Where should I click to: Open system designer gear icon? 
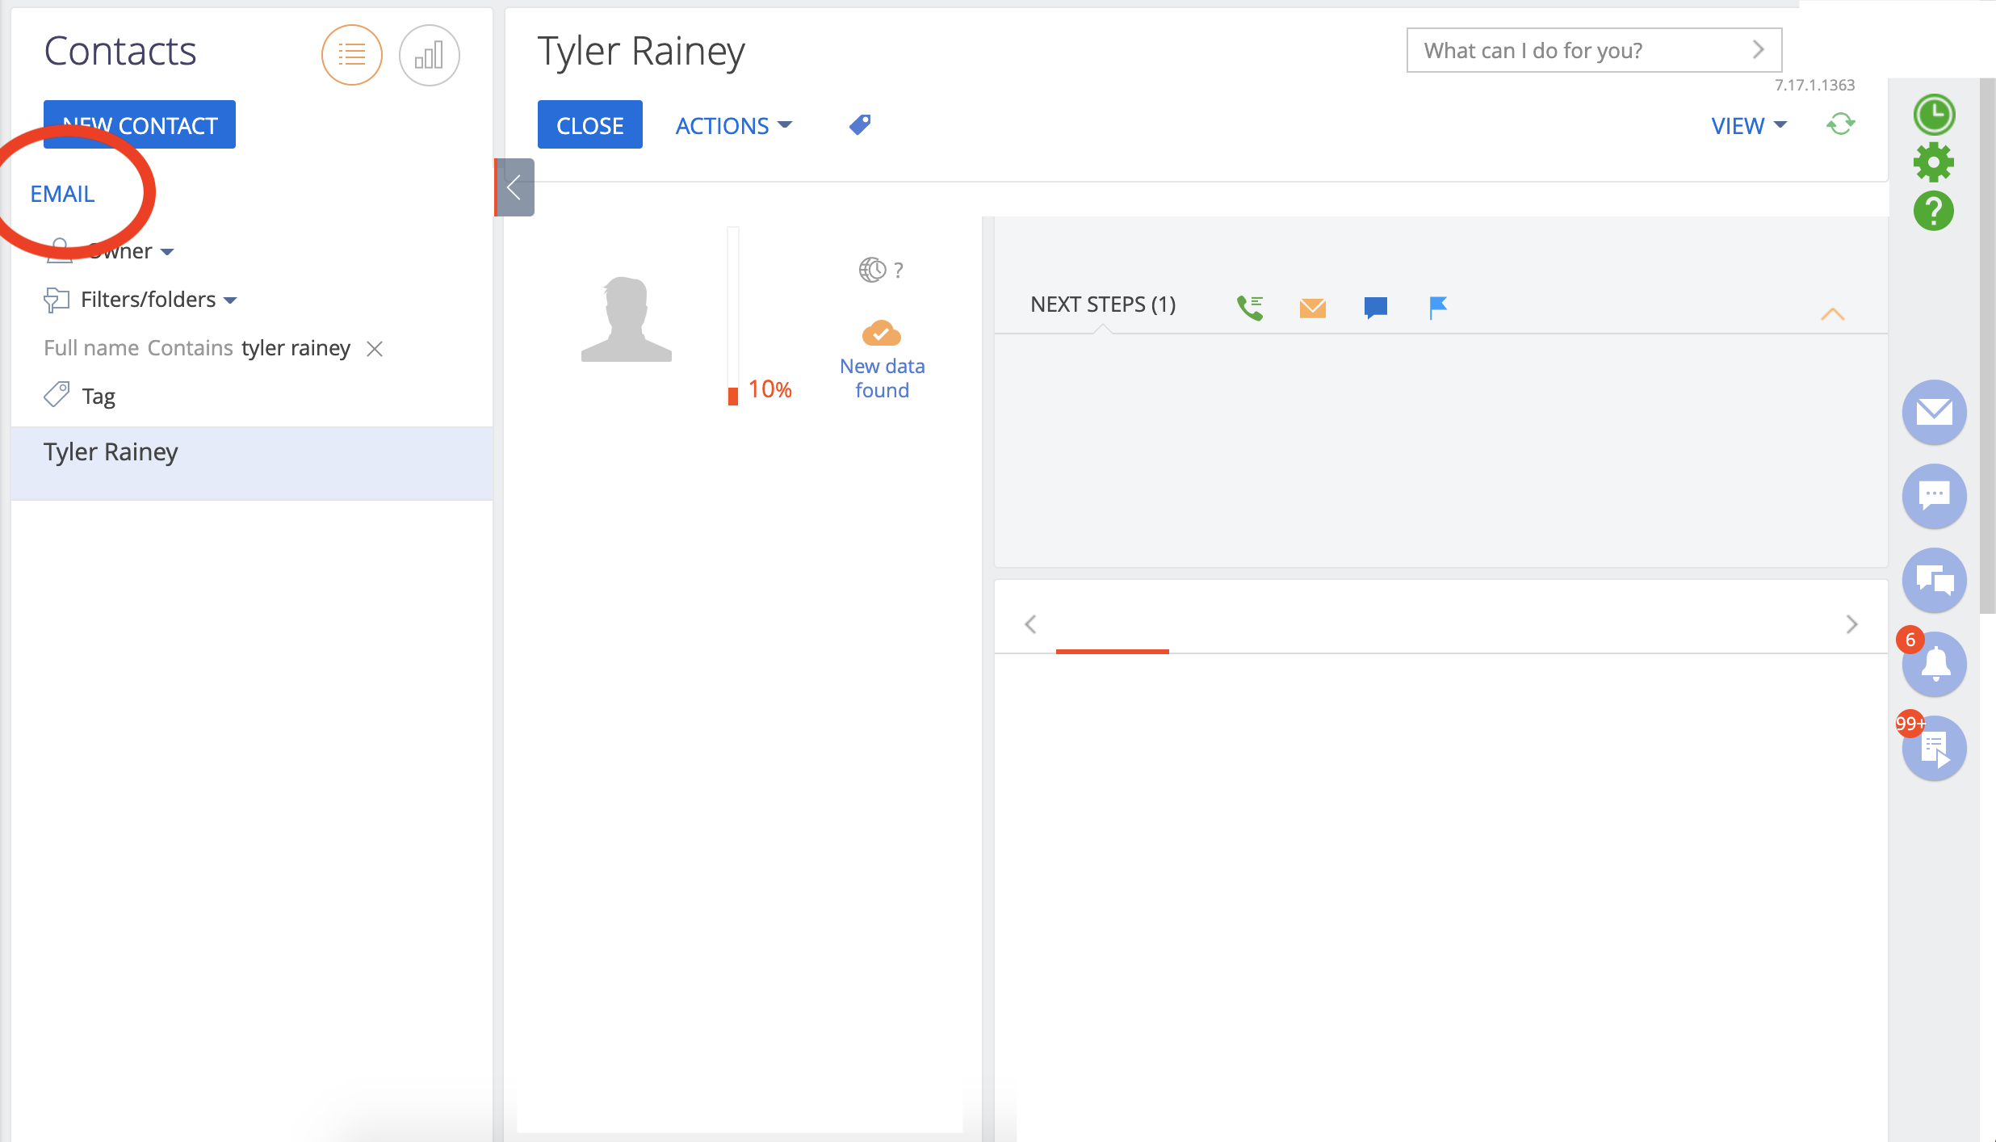tap(1934, 162)
